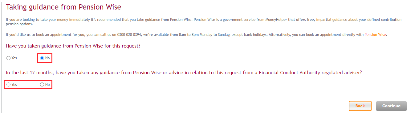Viewport: 411px width, 115px height.
Task: Open the orange Pension Wise hyperlink
Action: pyautogui.click(x=375, y=35)
